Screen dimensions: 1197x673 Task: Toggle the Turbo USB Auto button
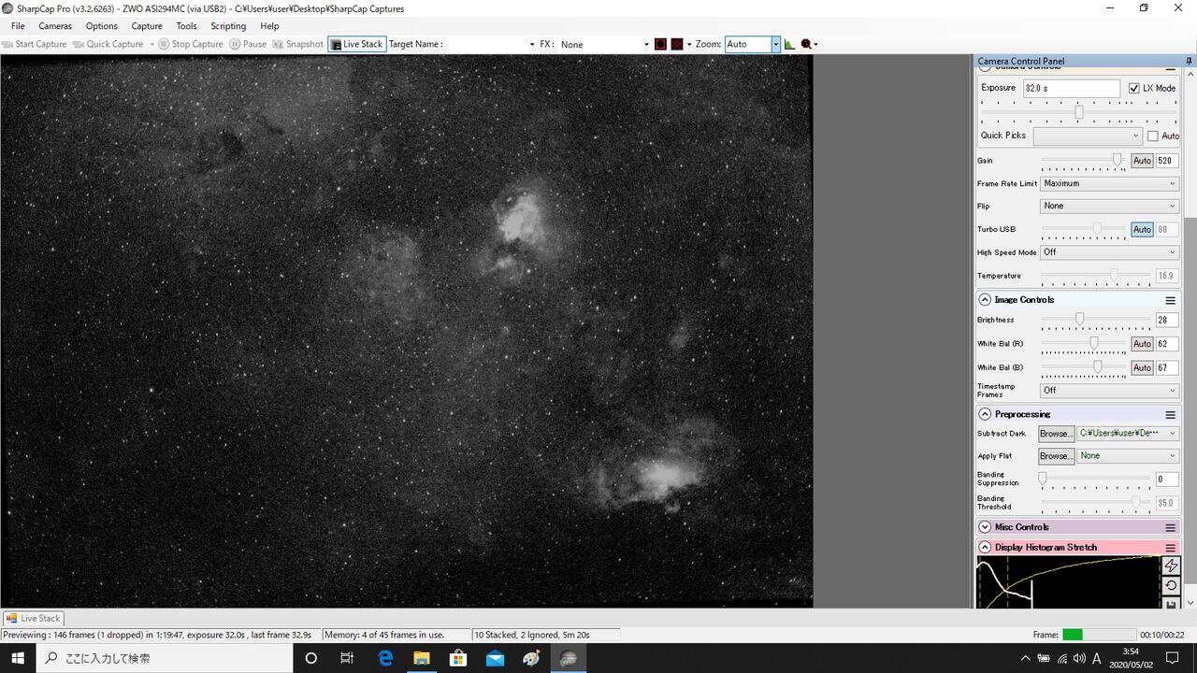(1142, 229)
